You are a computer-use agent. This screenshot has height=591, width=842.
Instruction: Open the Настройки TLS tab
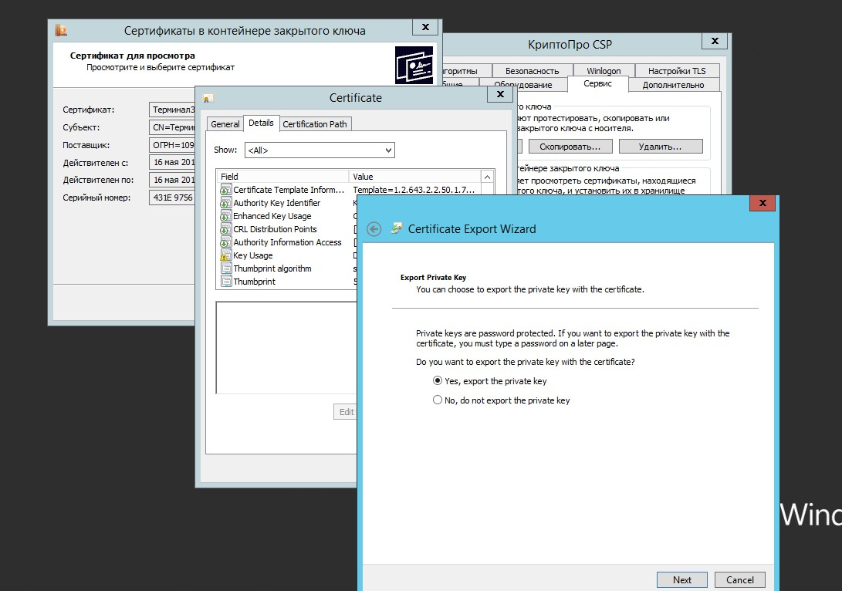[677, 71]
